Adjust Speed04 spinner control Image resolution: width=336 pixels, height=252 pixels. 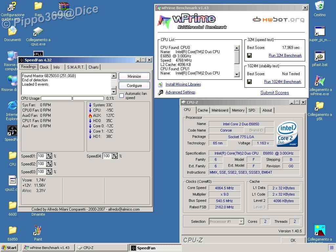pos(115,156)
